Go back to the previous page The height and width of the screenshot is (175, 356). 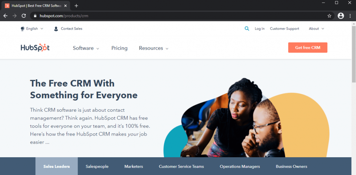(x=6, y=16)
